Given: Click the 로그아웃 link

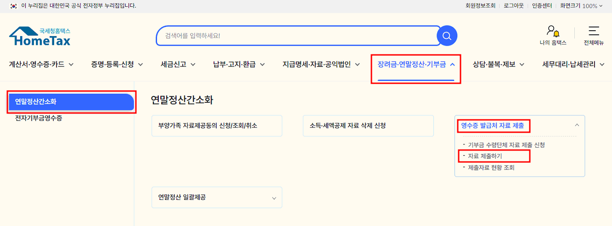Looking at the screenshot, I should (513, 6).
